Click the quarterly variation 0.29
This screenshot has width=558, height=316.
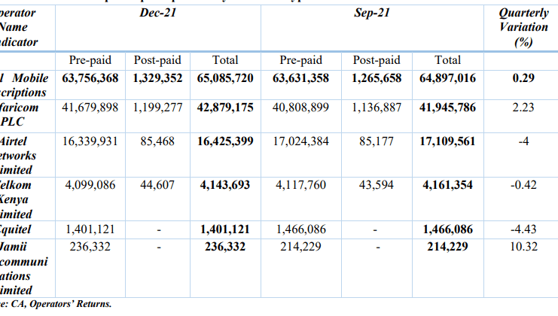pos(523,78)
